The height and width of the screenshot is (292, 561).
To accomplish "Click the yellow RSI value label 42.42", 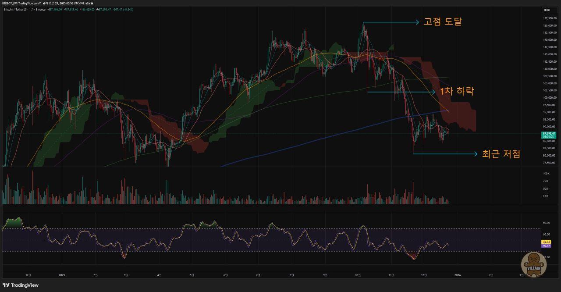I will pos(546,242).
